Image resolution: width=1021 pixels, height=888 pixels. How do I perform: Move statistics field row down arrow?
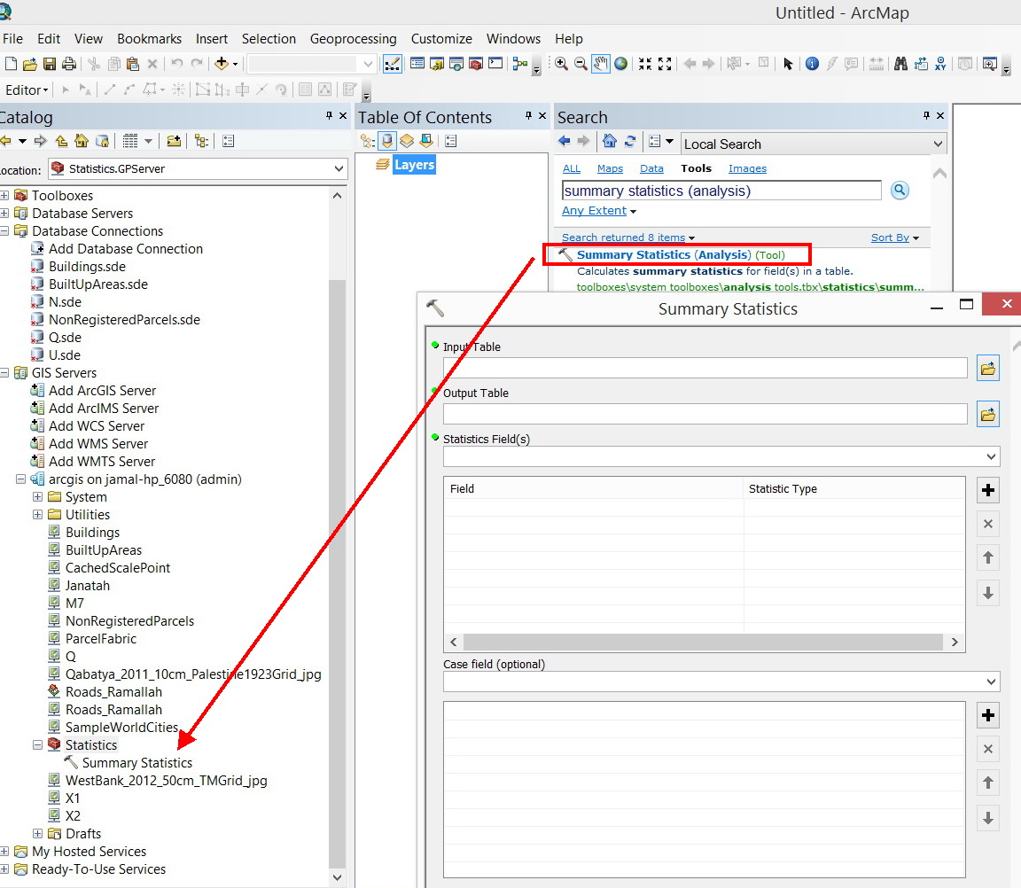pyautogui.click(x=988, y=593)
